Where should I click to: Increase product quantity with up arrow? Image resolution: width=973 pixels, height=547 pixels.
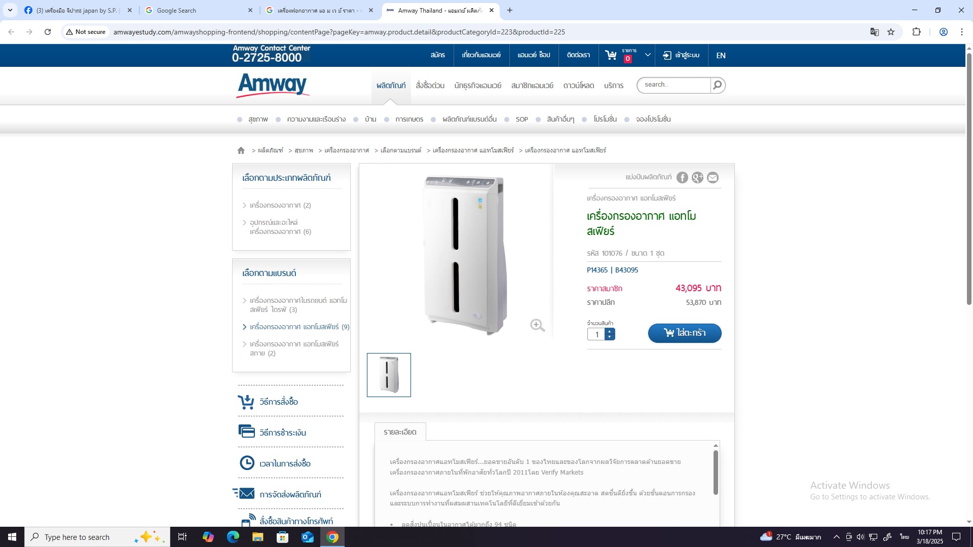610,331
